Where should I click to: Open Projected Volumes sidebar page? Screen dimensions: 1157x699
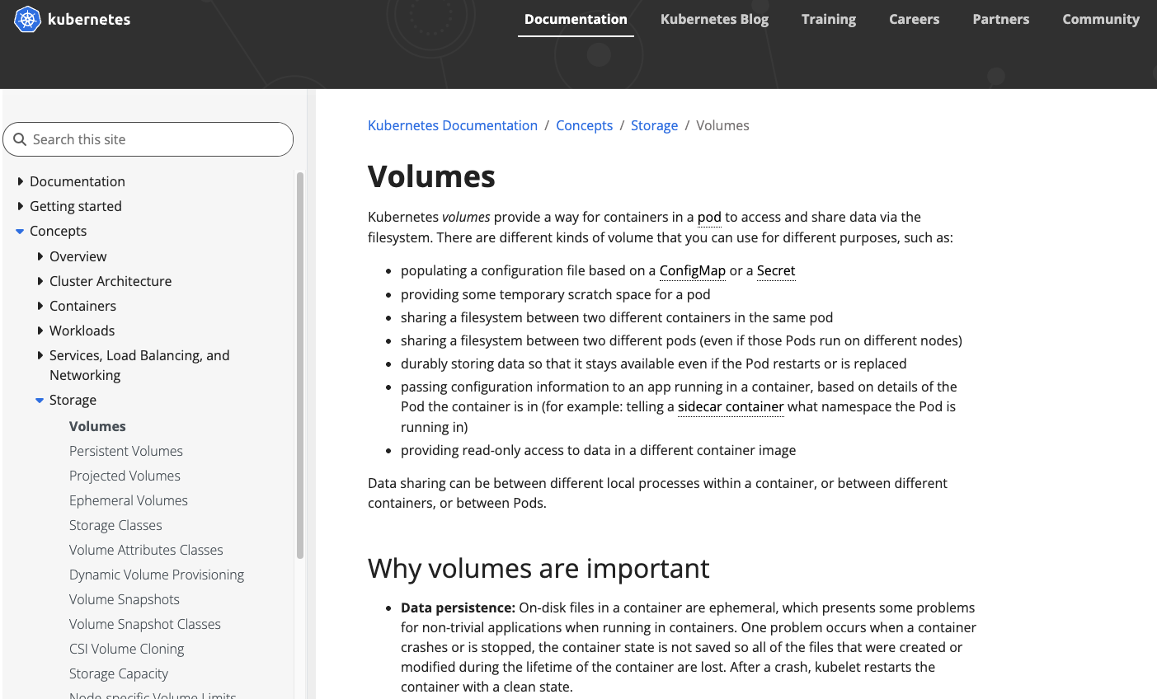[x=125, y=476]
